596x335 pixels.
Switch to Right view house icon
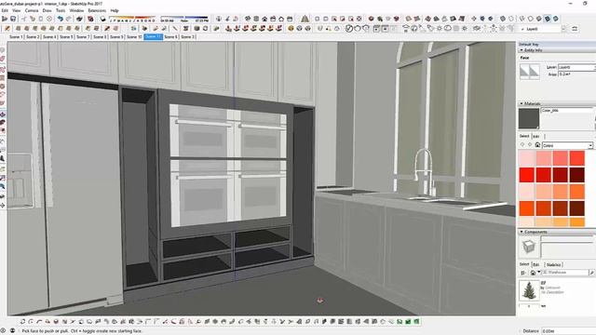pos(273,19)
